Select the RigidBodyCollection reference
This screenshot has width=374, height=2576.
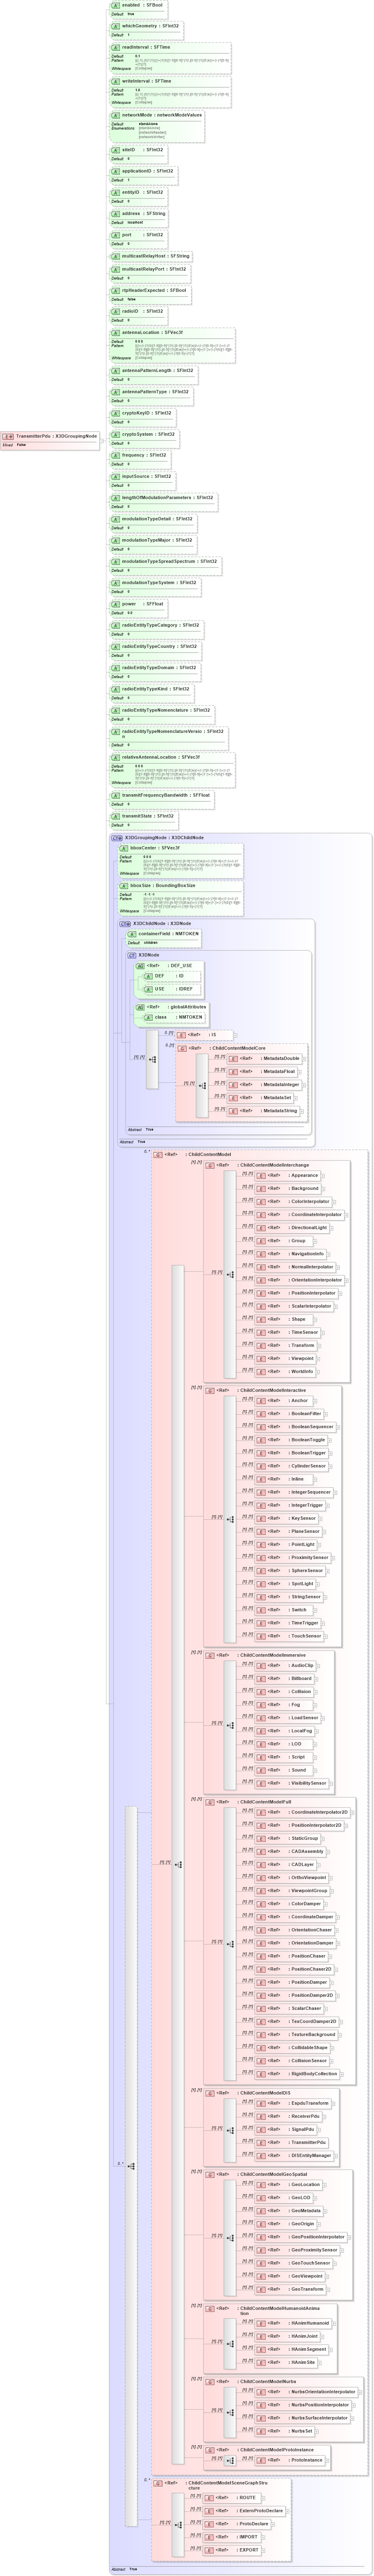pyautogui.click(x=298, y=2074)
